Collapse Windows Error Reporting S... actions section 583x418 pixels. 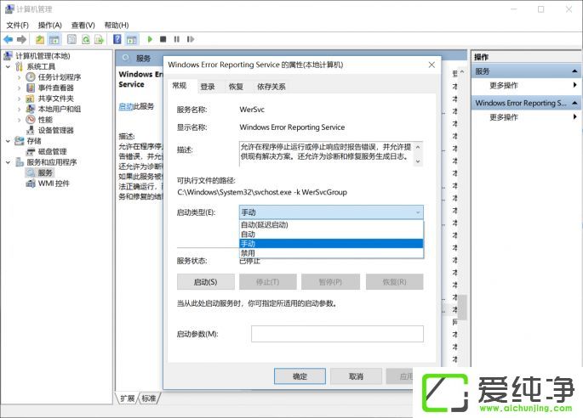(574, 103)
